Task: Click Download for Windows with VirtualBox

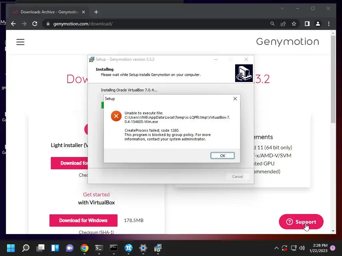Action: click(x=83, y=221)
